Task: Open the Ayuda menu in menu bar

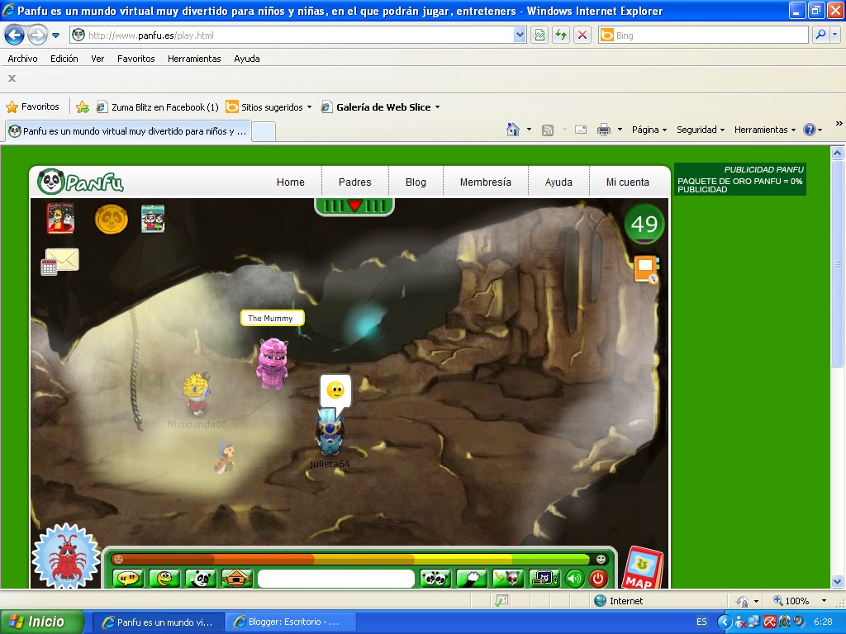Action: coord(246,59)
